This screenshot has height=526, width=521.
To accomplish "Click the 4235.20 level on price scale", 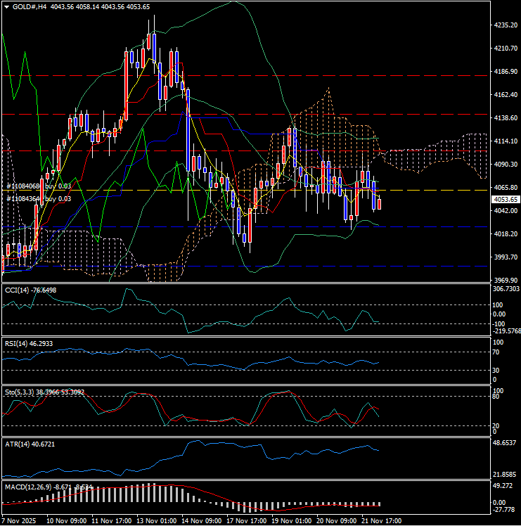I will point(503,25).
